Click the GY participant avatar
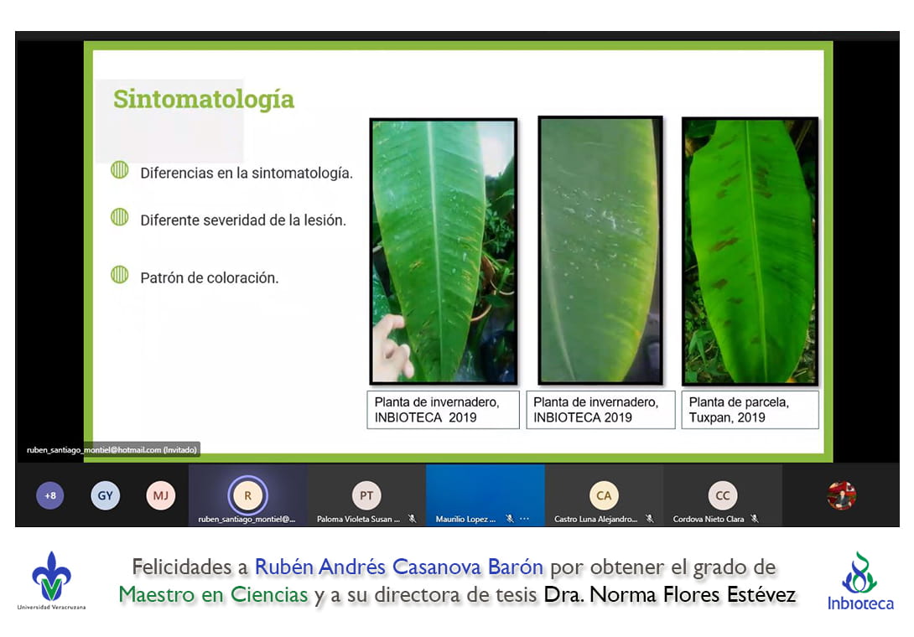The width and height of the screenshot is (914, 637). [105, 495]
